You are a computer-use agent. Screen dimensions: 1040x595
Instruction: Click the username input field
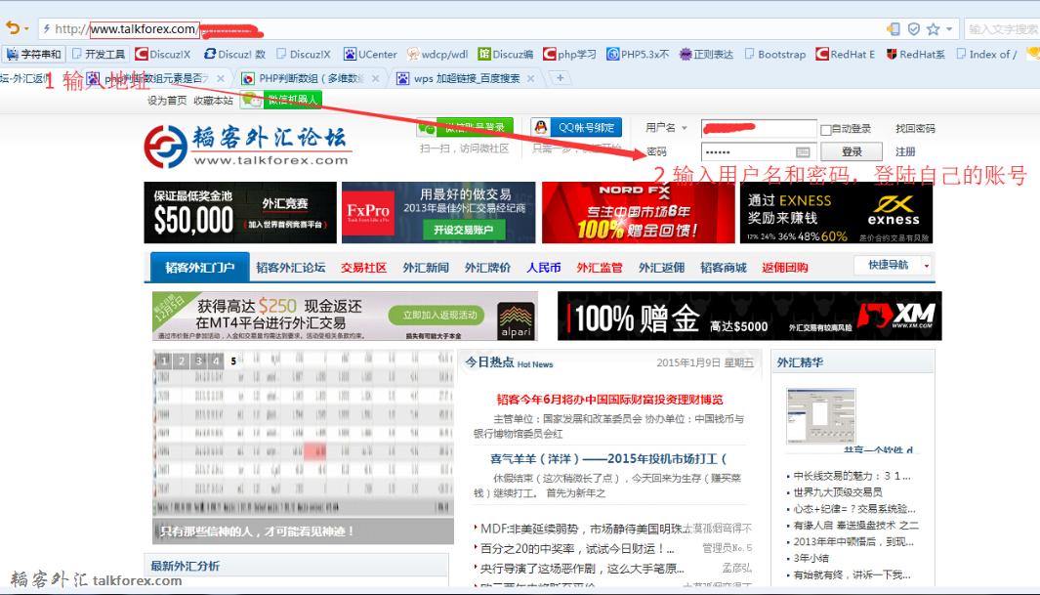[x=759, y=128]
